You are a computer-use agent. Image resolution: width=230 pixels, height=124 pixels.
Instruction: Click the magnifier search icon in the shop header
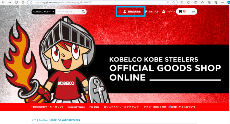tap(83, 11)
